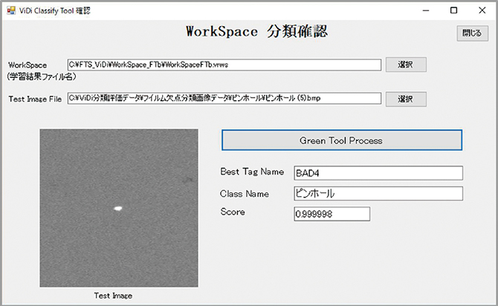Close the window with the X button
Image resolution: width=498 pixels, height=306 pixels.
coord(482,10)
